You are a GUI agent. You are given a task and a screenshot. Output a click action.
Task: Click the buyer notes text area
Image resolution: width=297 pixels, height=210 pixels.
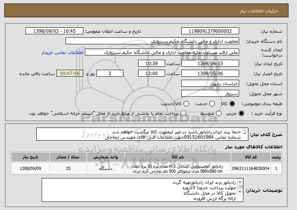pyautogui.click(x=142, y=190)
